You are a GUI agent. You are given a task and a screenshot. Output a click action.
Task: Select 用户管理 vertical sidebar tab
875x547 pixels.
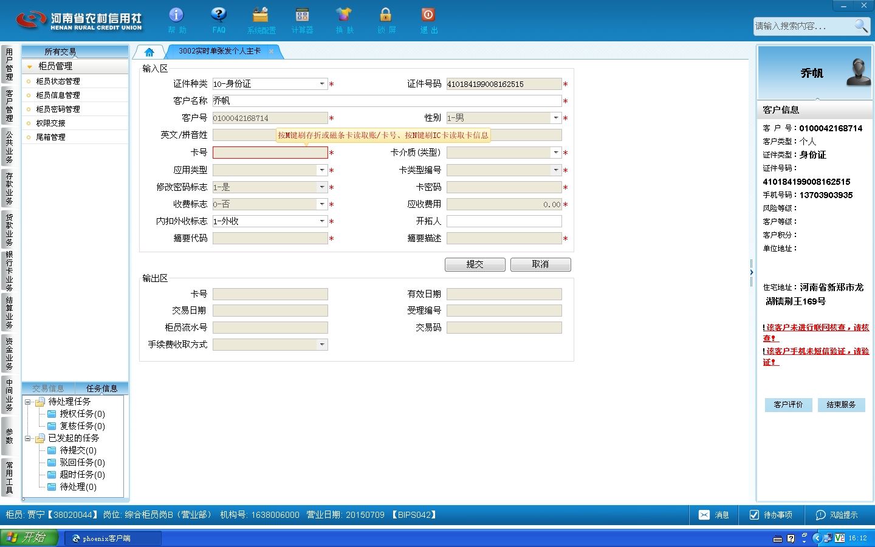pos(9,64)
